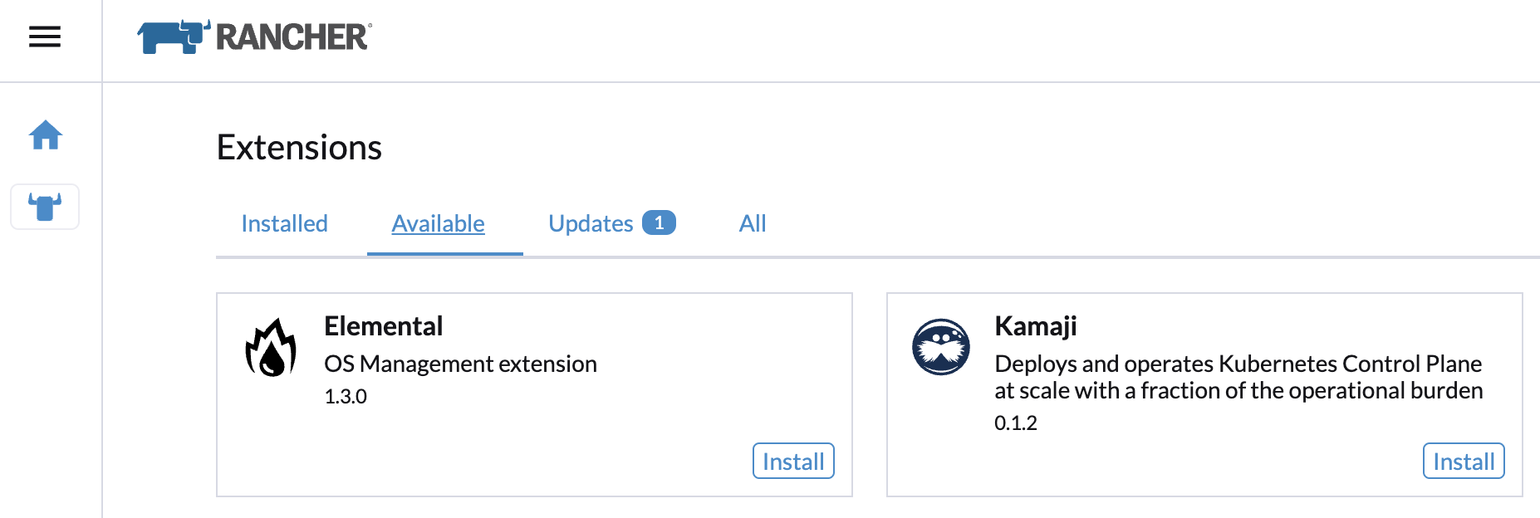Click the Kamaji extension icon

940,349
